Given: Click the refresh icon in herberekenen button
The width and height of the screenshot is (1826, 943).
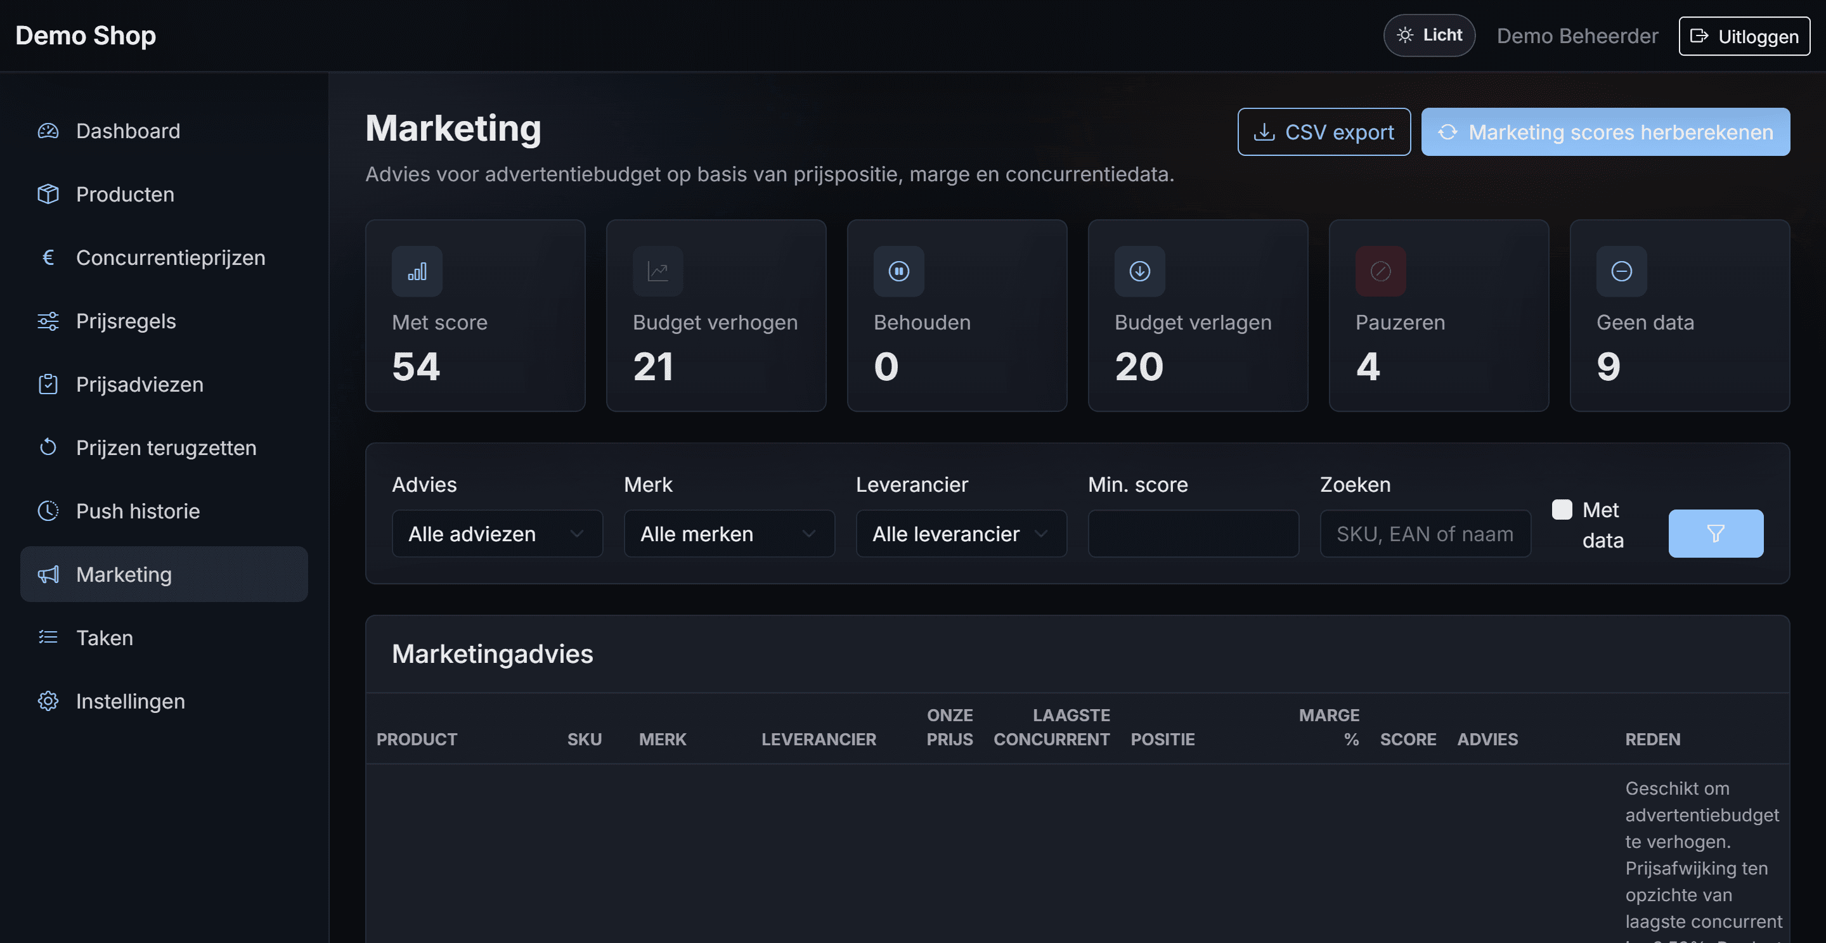Looking at the screenshot, I should (1447, 132).
